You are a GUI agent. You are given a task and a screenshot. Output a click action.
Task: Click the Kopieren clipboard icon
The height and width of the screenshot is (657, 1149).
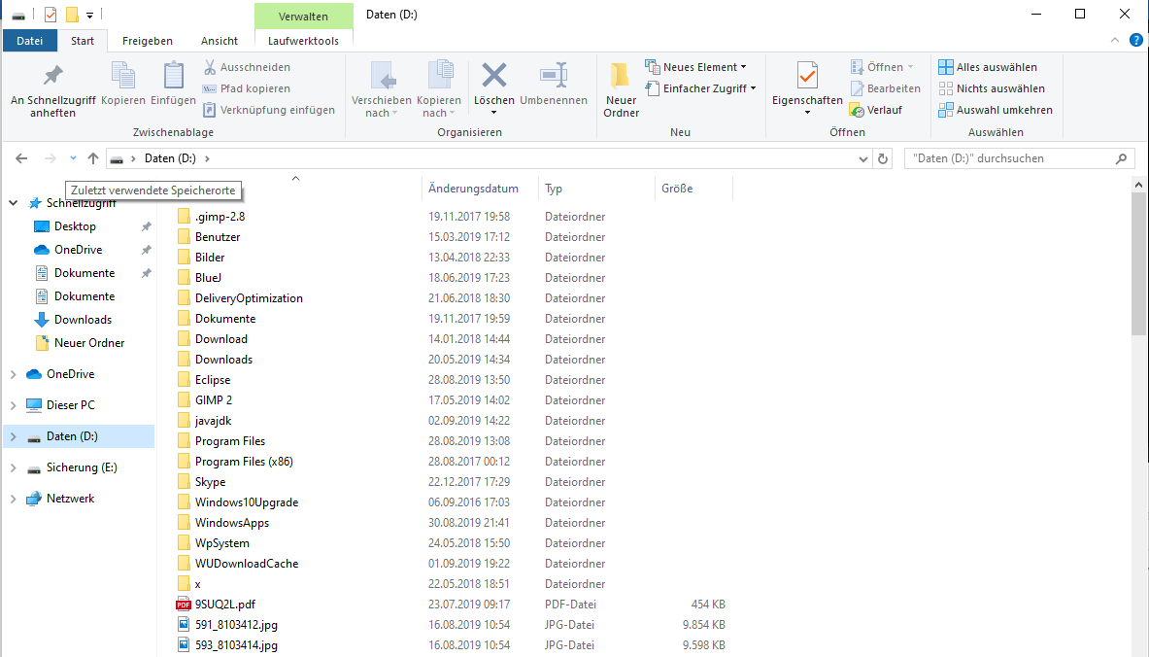123,85
